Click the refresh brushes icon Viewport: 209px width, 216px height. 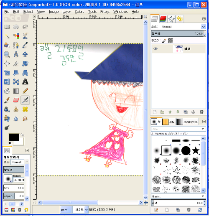coord(200,210)
